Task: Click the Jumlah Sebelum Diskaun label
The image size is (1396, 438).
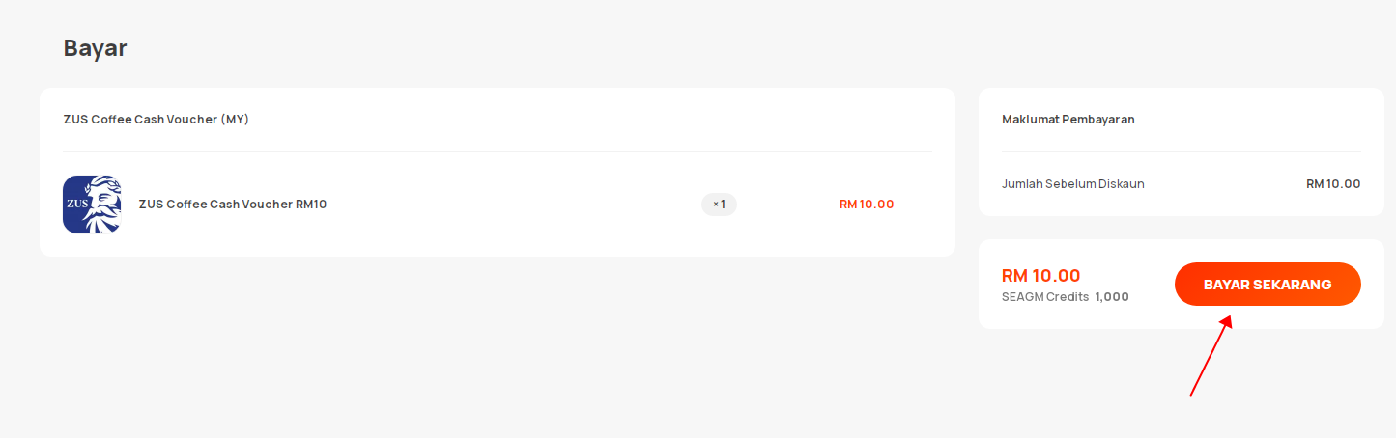Action: coord(1073,183)
